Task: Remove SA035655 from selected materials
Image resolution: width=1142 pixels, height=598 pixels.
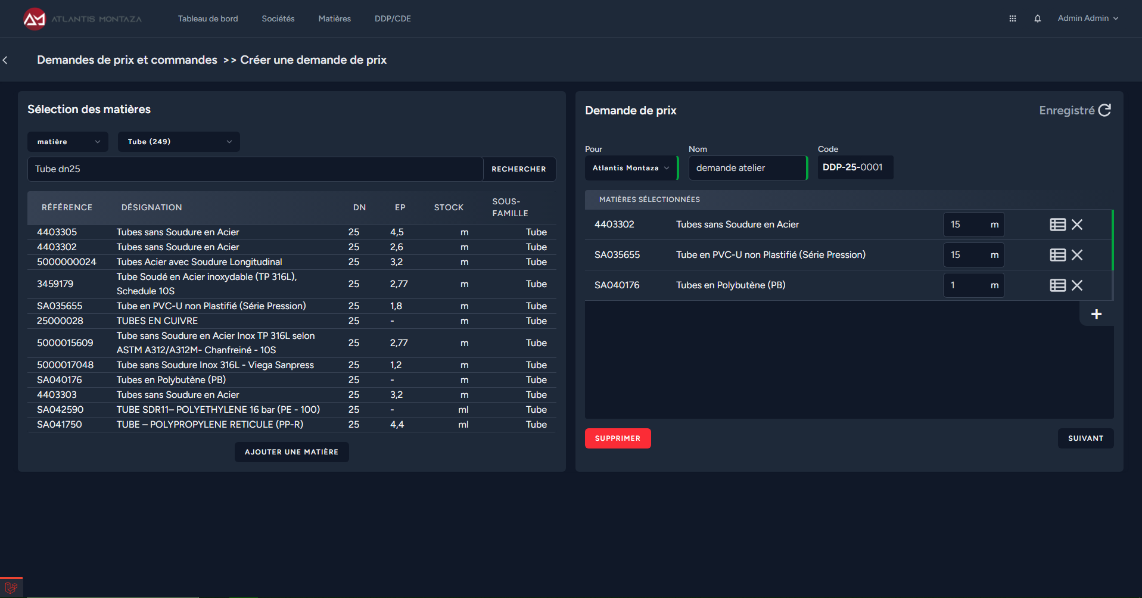Action: tap(1076, 255)
